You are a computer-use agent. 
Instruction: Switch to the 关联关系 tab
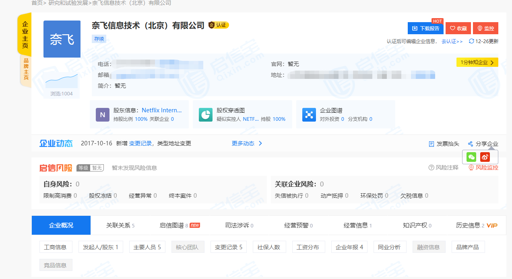[x=118, y=225]
